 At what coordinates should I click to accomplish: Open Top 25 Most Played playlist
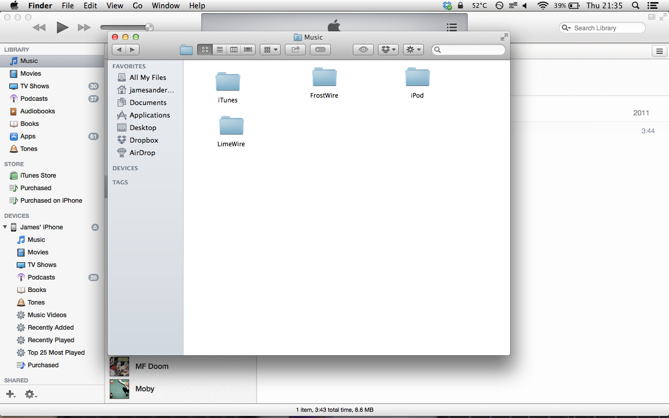[52, 353]
